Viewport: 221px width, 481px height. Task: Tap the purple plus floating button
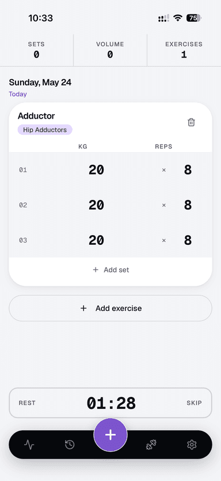(x=110, y=435)
